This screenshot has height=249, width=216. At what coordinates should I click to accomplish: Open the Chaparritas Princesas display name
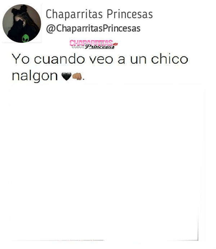pos(99,14)
